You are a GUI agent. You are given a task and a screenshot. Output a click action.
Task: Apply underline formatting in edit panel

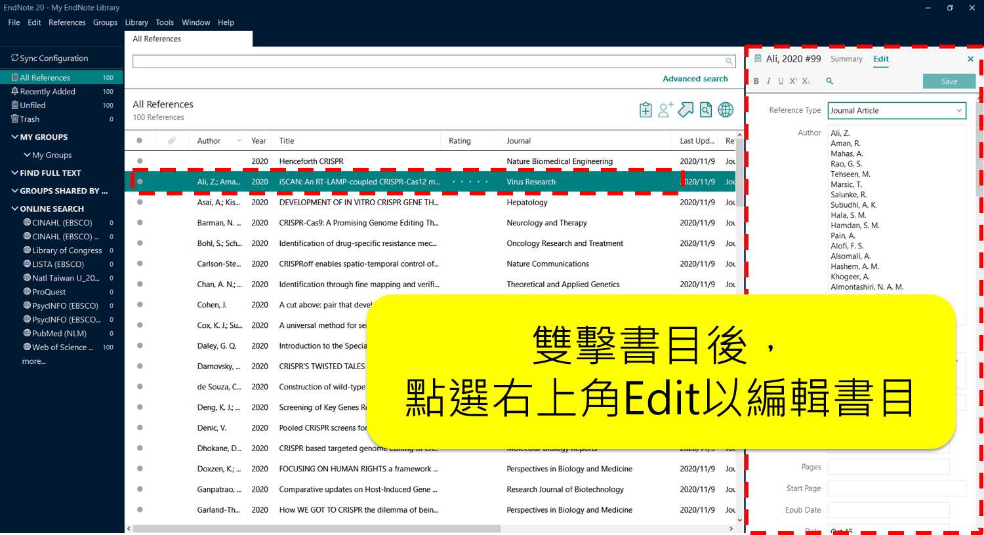781,81
